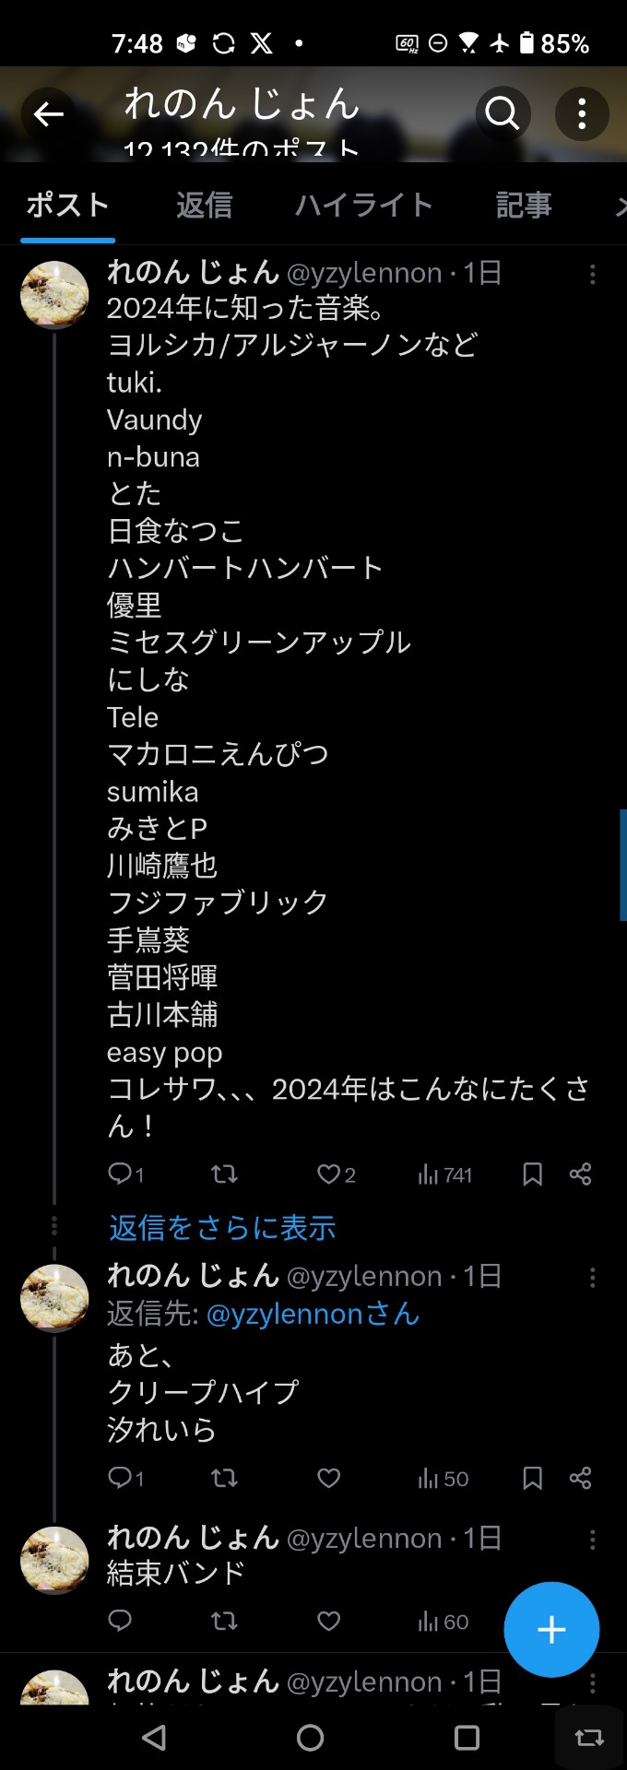The height and width of the screenshot is (1770, 627).
Task: Like the 2024 music list post
Action: [329, 1174]
